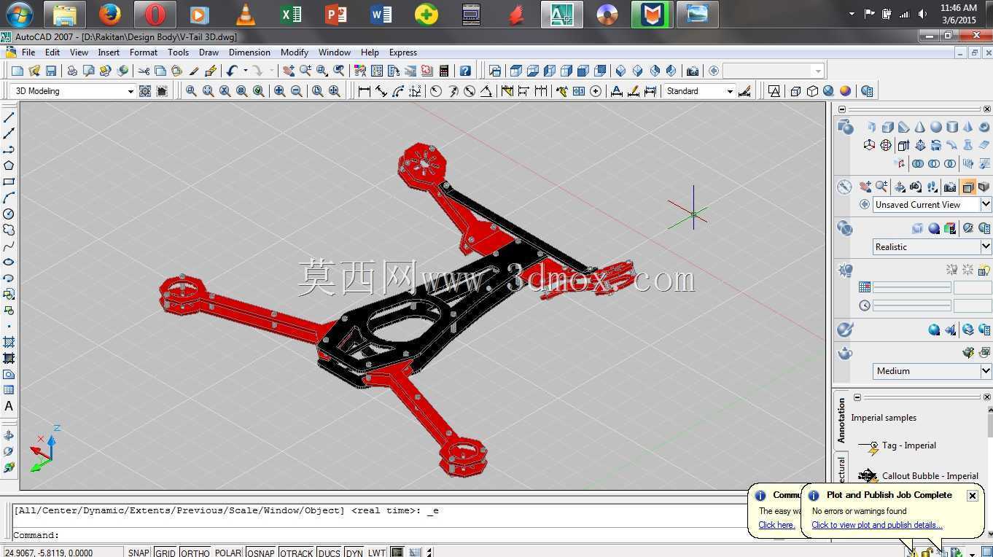
Task: Open the QuickCalc calculator icon
Action: pos(444,71)
